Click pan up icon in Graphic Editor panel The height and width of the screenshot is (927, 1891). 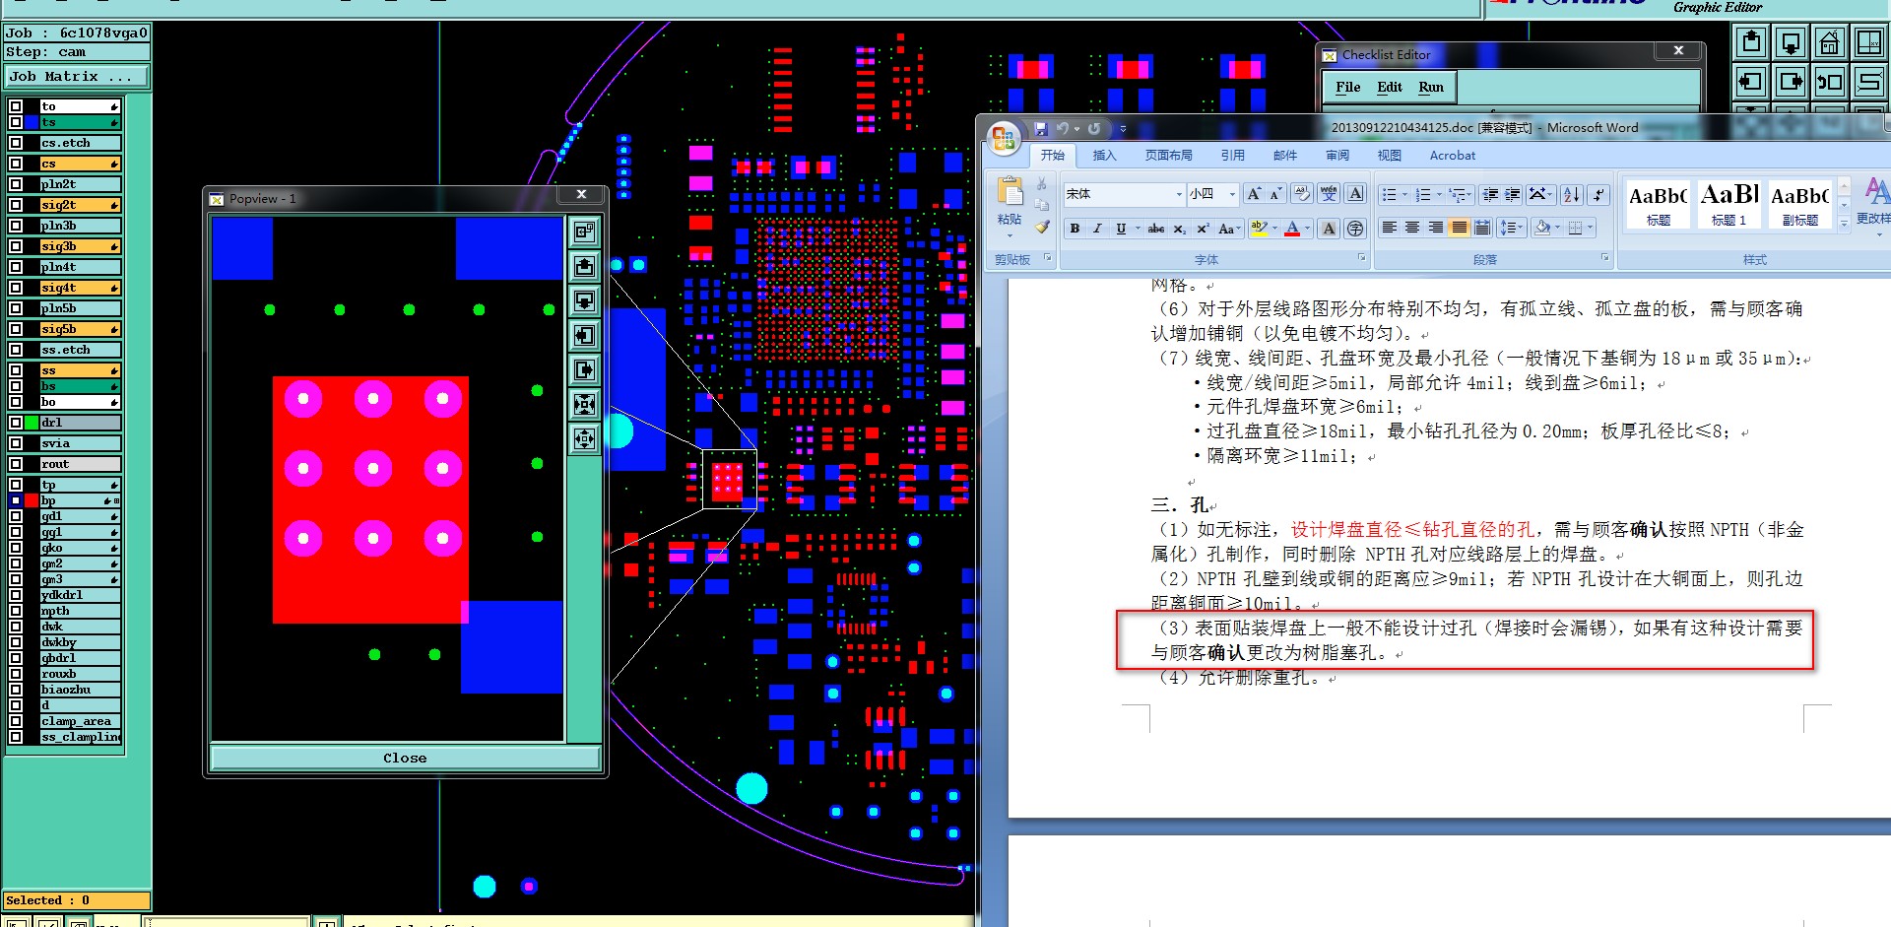click(x=1751, y=42)
